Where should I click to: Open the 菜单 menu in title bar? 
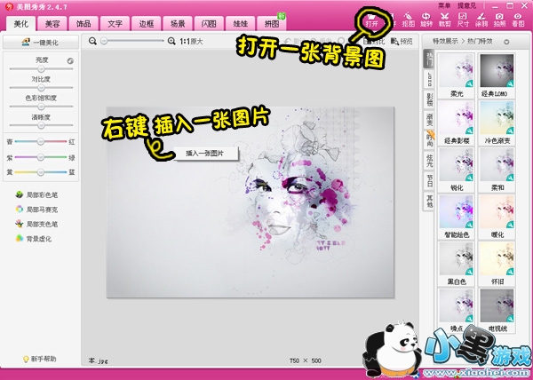coord(444,6)
